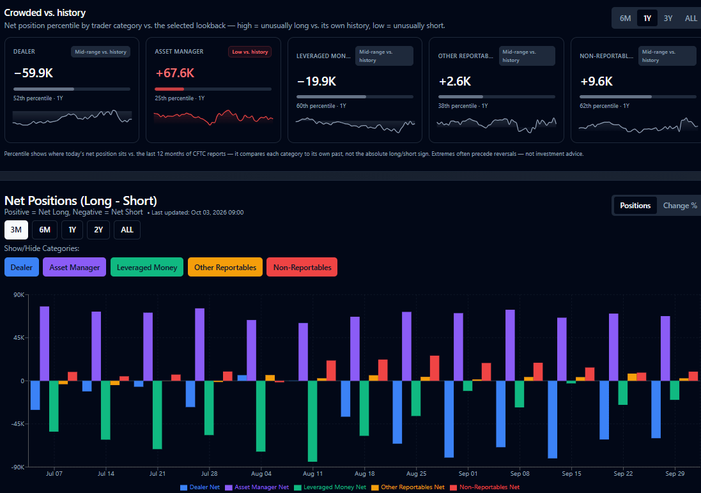
Task: Click the Non-Reportables percentile bar
Action: 638,96
